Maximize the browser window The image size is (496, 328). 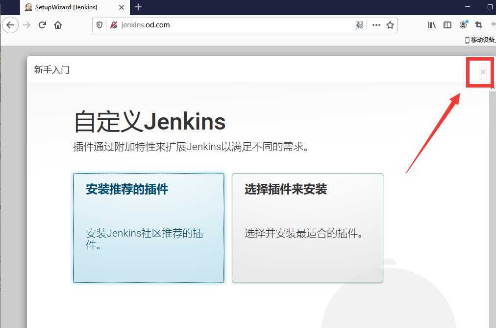(x=490, y=7)
